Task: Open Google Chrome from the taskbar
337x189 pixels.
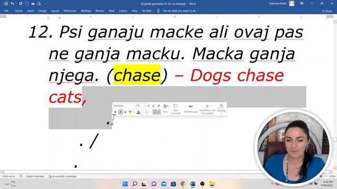Action: pyautogui.click(x=183, y=184)
